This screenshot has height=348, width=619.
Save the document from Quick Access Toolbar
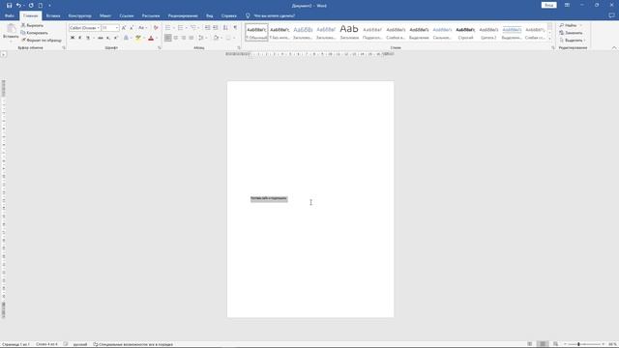pos(9,6)
